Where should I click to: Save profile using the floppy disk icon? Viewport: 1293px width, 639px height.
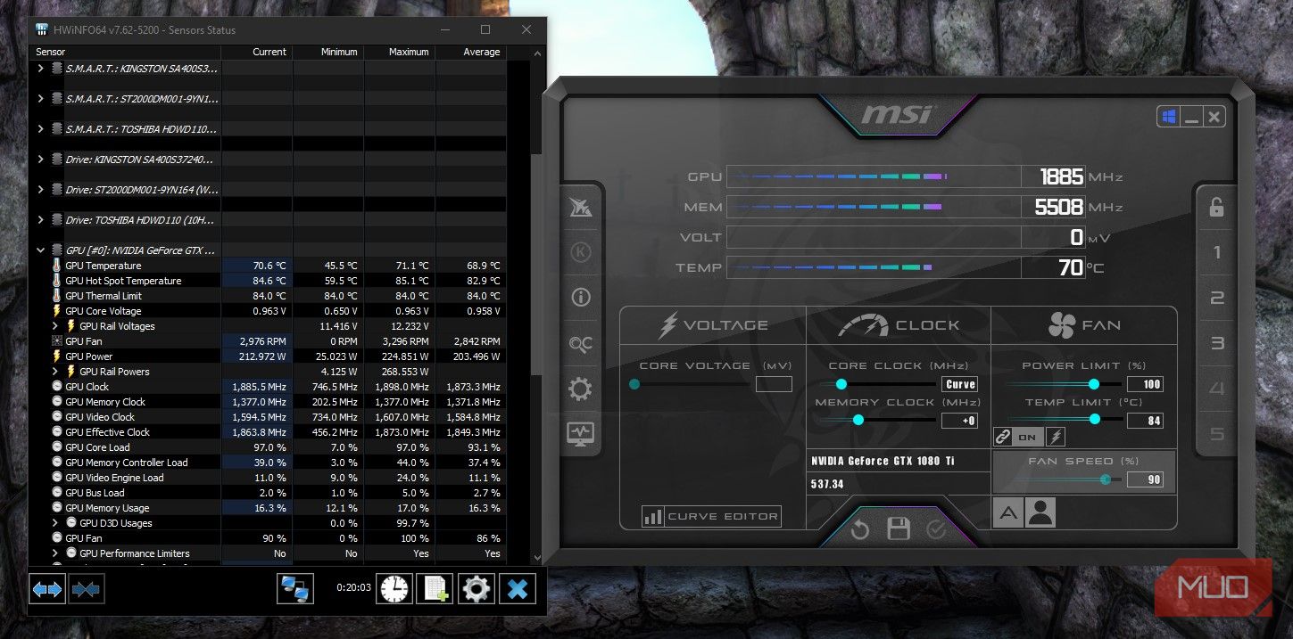click(x=898, y=528)
